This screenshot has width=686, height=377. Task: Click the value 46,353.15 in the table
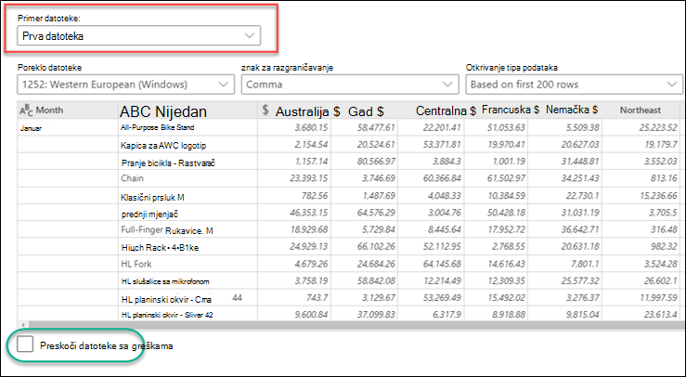point(308,213)
